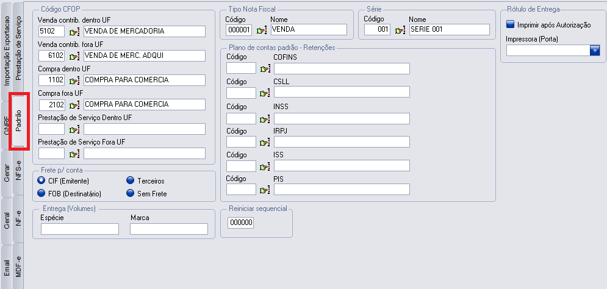The height and width of the screenshot is (289, 607).
Task: Click lookup icon for Compra dentro UF
Action: [x=74, y=80]
